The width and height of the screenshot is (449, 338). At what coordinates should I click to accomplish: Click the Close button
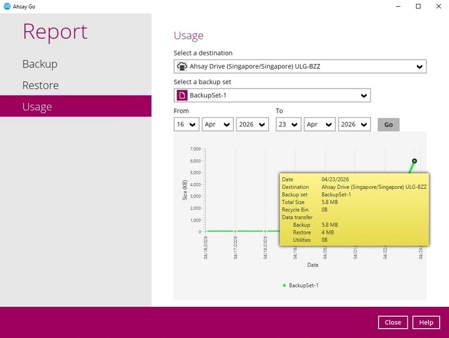[x=393, y=322]
